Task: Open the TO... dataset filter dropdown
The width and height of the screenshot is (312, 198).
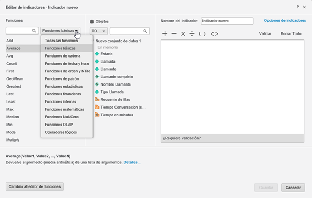Action: click(x=98, y=31)
